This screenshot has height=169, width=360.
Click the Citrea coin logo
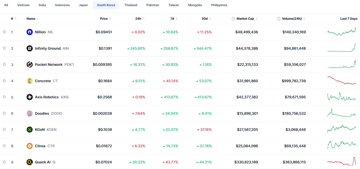pos(30,146)
